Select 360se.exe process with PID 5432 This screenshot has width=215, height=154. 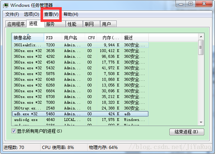[80, 68]
